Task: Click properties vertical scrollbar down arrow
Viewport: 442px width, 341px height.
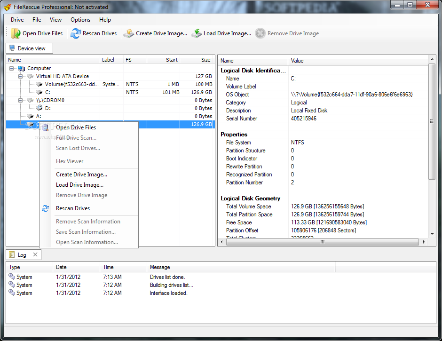Action: (x=432, y=234)
